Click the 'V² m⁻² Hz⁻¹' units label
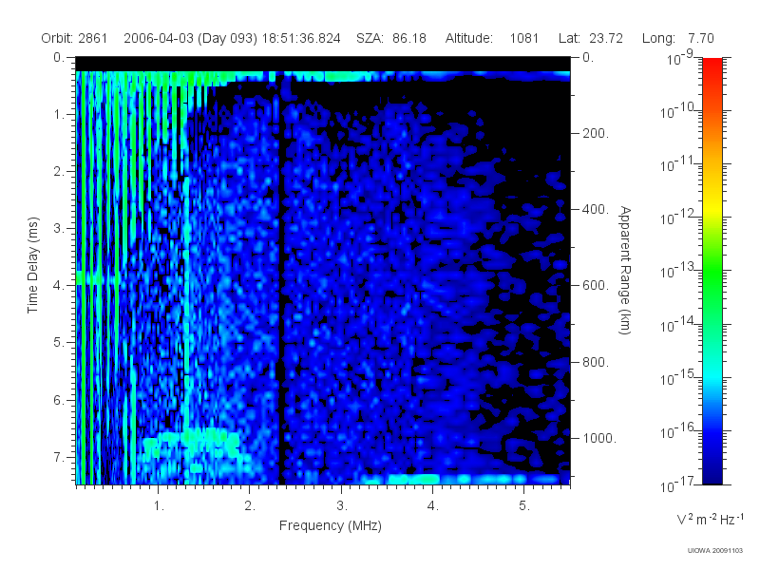Screen dimensions: 760x570 coord(710,519)
